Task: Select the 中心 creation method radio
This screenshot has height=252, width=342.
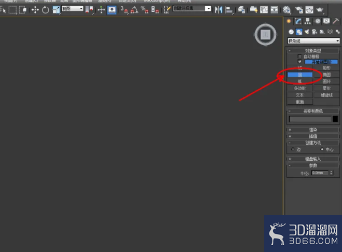Action: coord(322,149)
